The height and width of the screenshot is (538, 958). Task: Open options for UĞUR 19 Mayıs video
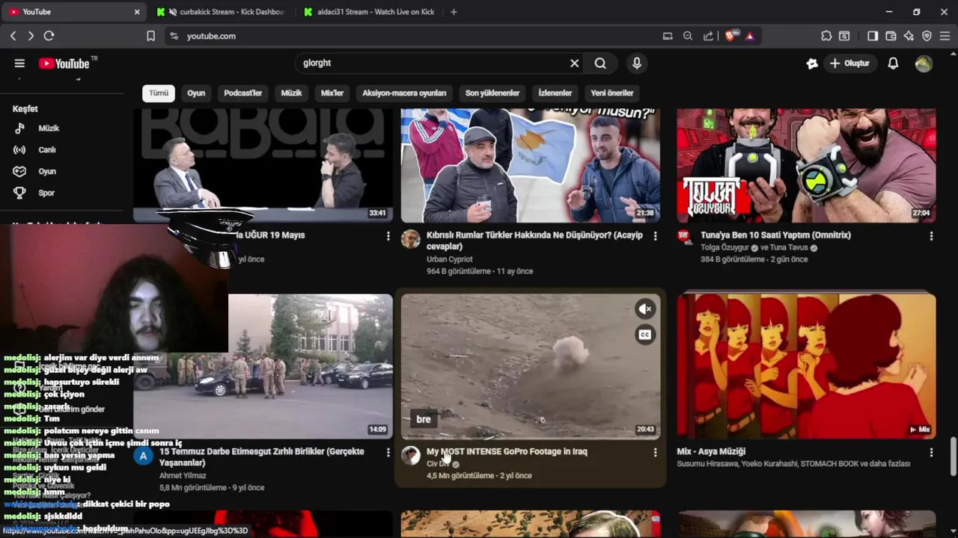(388, 236)
